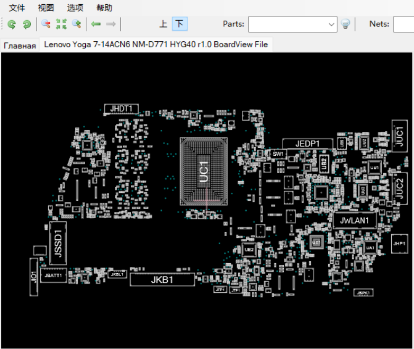The image size is (414, 349).
Task: Switch to top side view 上
Action: pyautogui.click(x=164, y=24)
